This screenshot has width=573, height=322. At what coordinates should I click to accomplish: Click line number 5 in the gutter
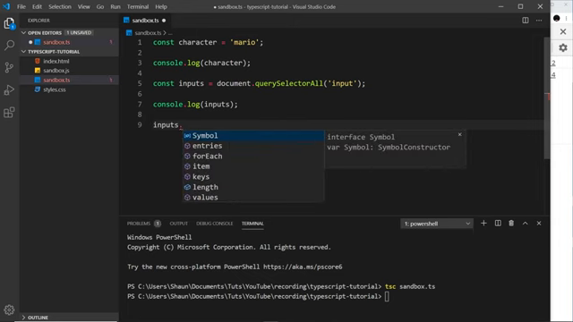click(x=140, y=83)
